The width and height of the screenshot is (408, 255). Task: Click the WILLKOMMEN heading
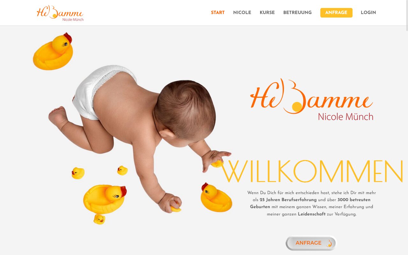click(x=312, y=171)
